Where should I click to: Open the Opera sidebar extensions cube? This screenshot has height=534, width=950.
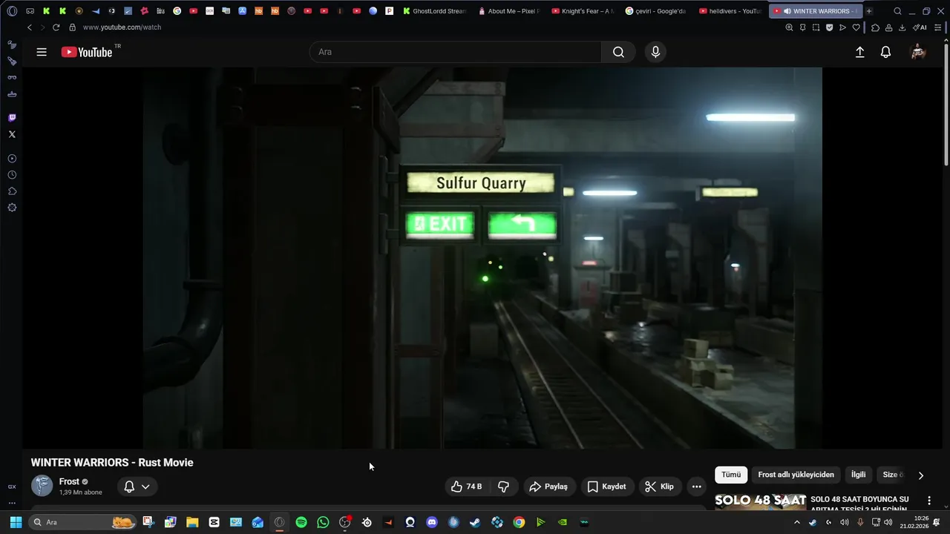click(x=12, y=191)
